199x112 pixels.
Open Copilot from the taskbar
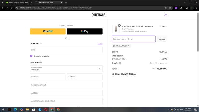[21, 110]
